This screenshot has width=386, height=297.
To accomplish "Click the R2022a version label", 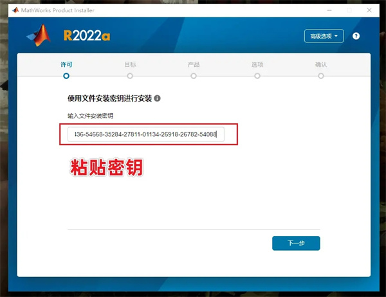I will (87, 36).
